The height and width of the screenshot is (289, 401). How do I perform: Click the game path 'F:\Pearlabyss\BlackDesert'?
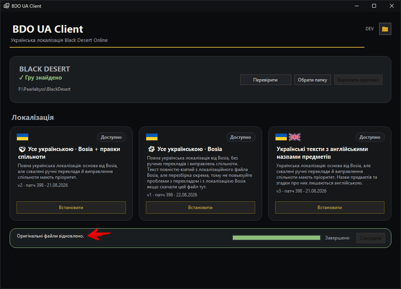point(45,89)
